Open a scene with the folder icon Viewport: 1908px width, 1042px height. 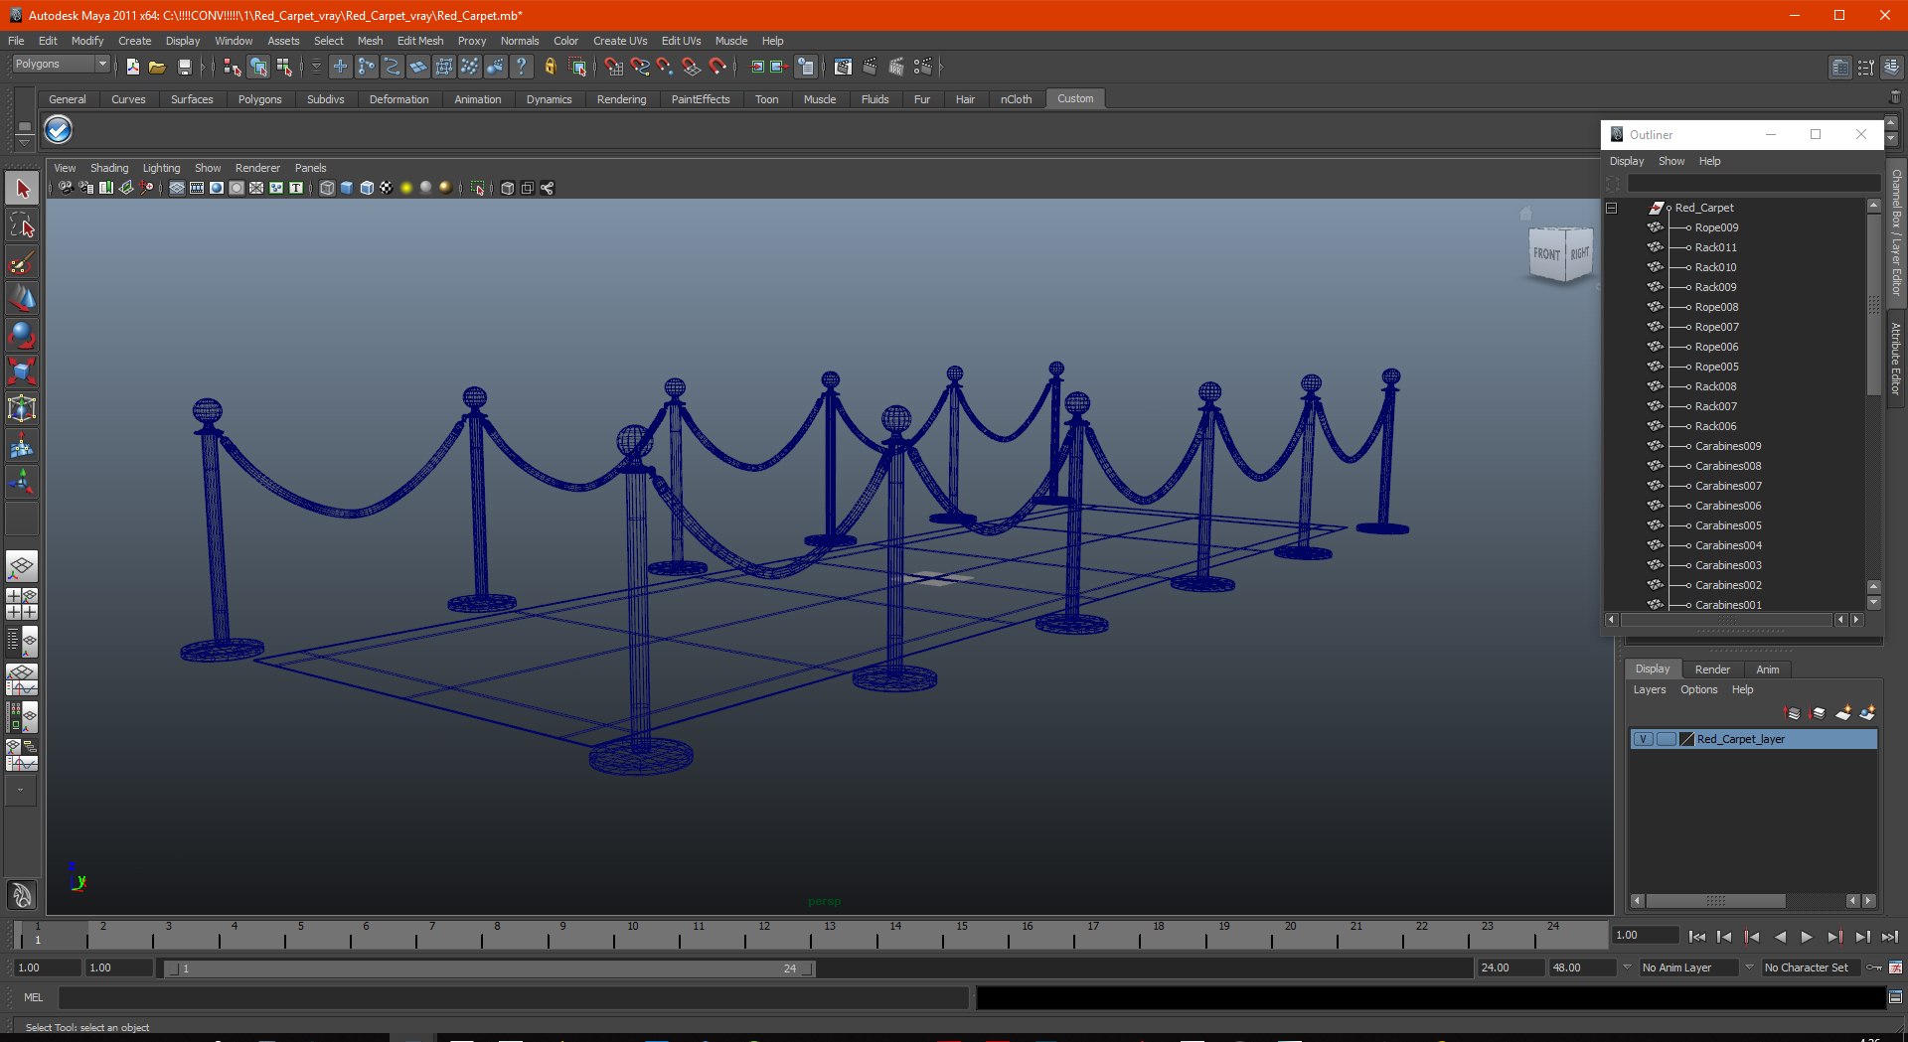(x=157, y=67)
